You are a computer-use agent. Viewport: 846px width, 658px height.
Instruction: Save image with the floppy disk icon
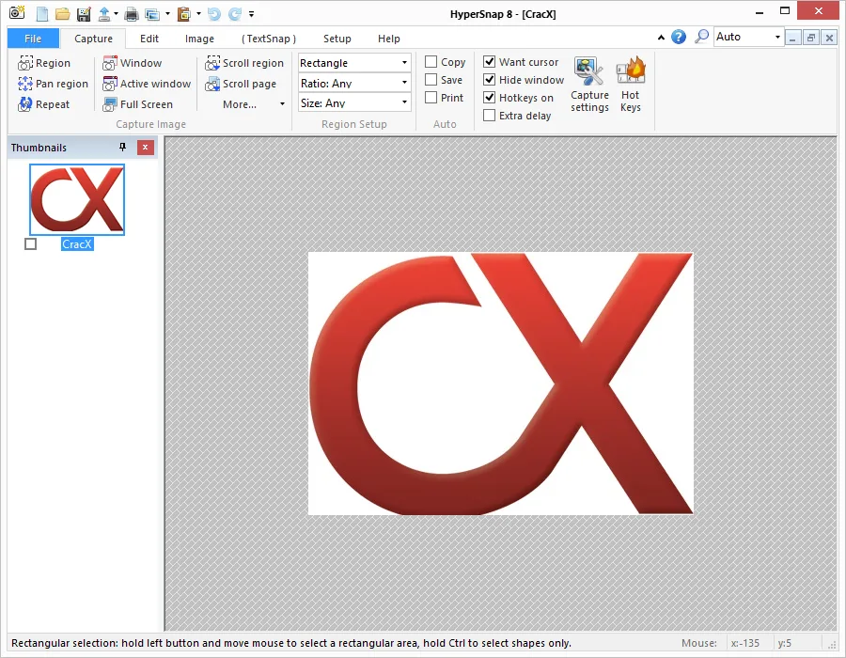[84, 14]
